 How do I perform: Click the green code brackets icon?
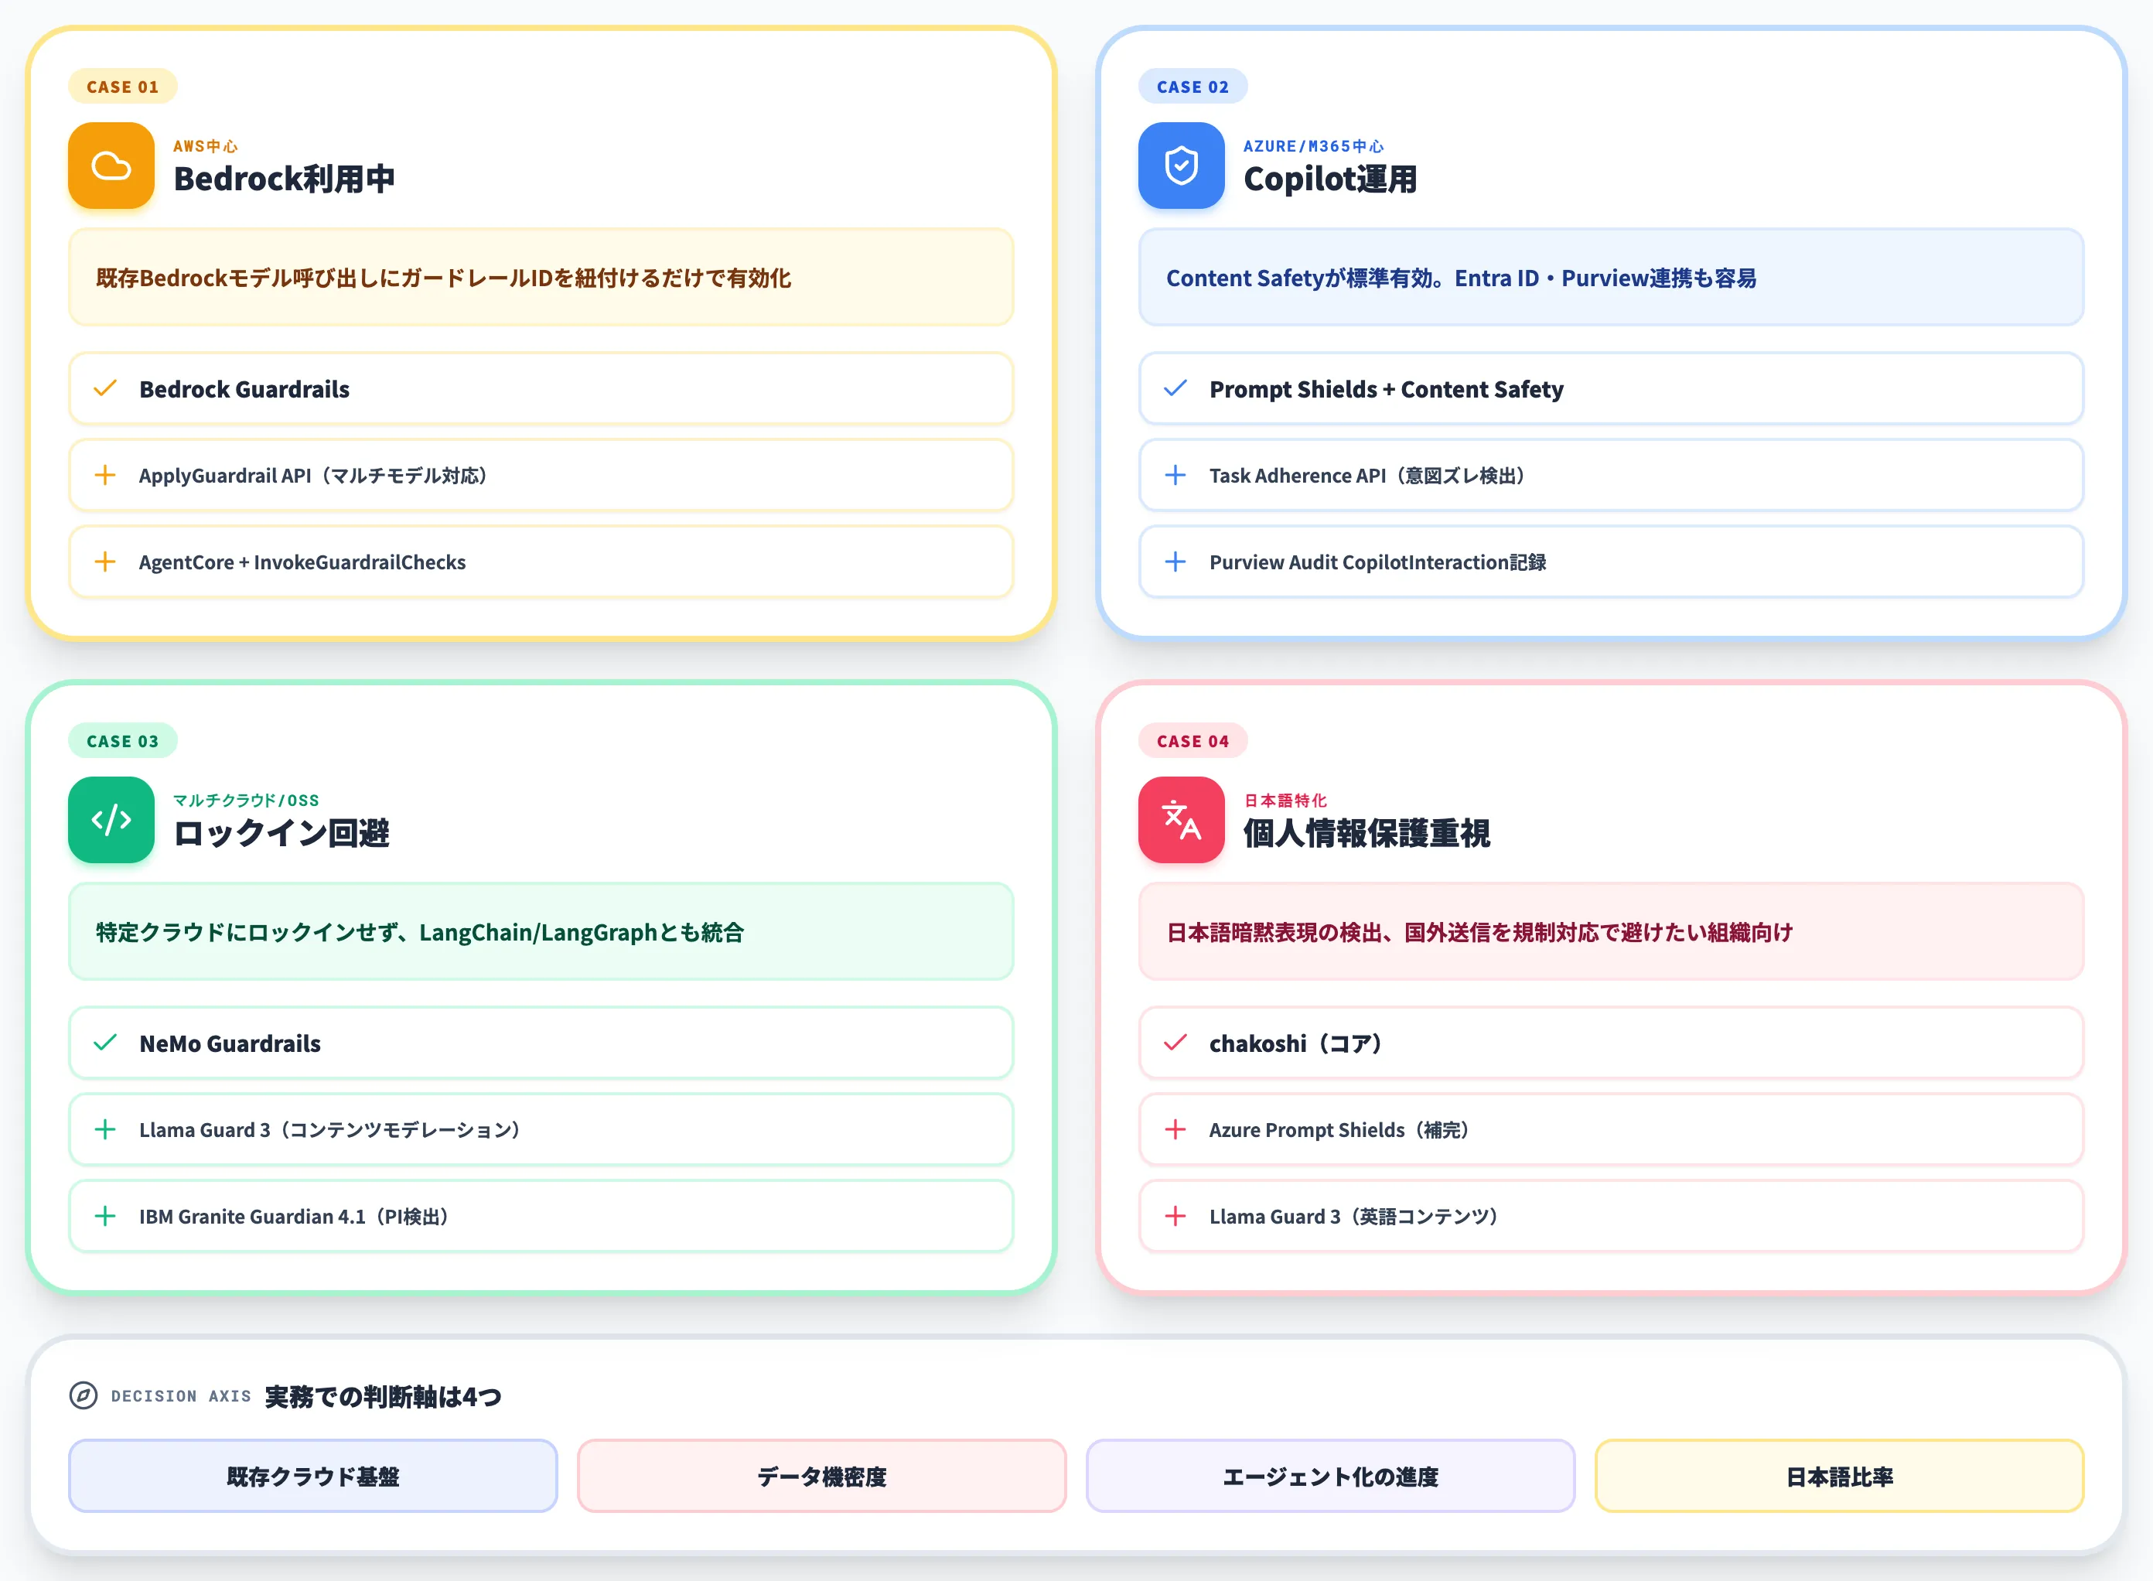pyautogui.click(x=111, y=820)
